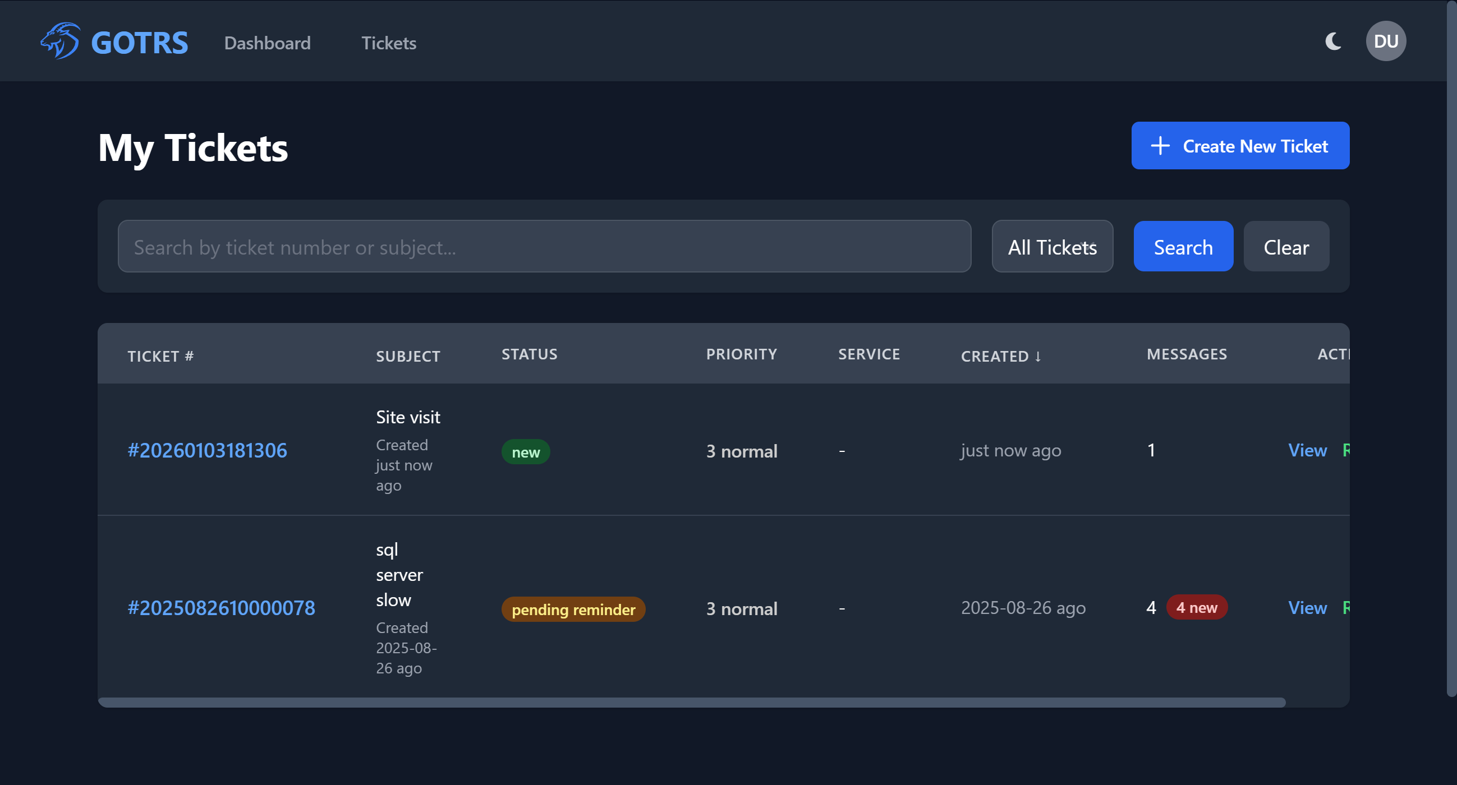
Task: Click the plus icon on Create New Ticket
Action: click(1160, 146)
